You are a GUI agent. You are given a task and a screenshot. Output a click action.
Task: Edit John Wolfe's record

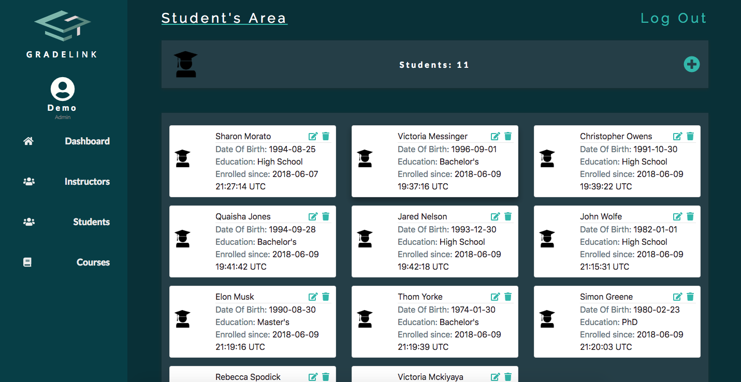pos(678,216)
